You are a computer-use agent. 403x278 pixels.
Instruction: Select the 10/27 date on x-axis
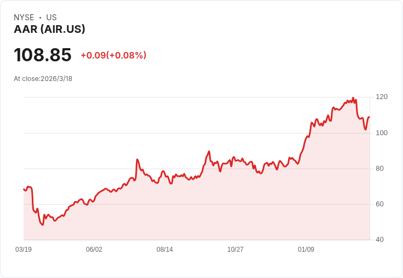point(235,250)
